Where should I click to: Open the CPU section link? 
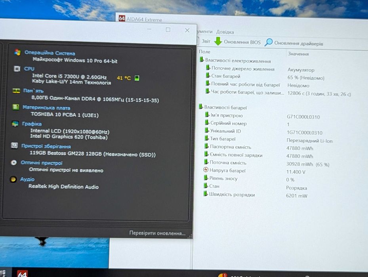(x=29, y=69)
